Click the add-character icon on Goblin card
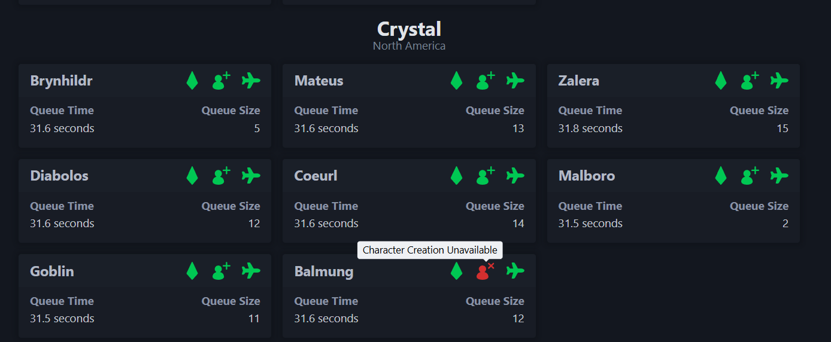This screenshot has height=342, width=831. (222, 271)
